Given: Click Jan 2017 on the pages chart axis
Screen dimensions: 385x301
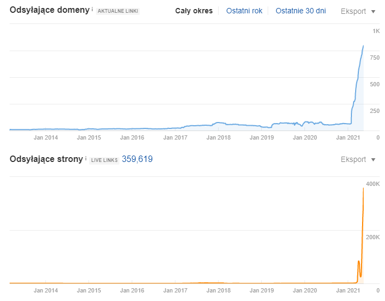Looking at the screenshot, I should [175, 290].
